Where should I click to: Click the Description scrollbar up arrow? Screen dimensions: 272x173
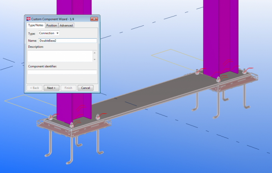pyautogui.click(x=94, y=53)
